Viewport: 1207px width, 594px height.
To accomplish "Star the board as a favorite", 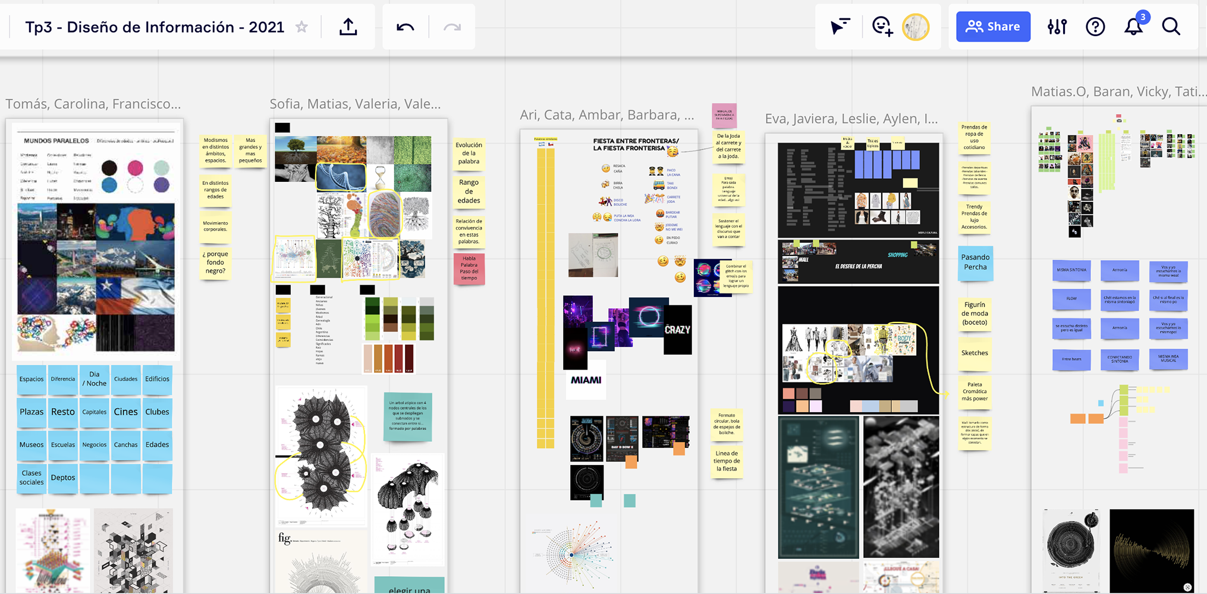I will pyautogui.click(x=301, y=27).
